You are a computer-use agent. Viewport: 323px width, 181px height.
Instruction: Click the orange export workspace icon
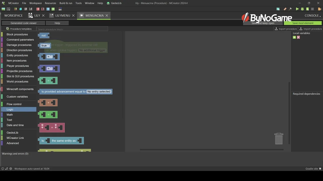(x=319, y=9)
